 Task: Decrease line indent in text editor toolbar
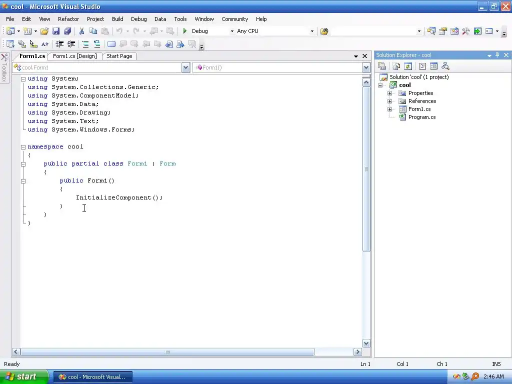[59, 44]
